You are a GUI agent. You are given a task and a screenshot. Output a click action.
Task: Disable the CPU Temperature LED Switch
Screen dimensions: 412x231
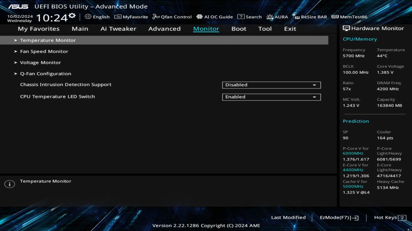(x=271, y=97)
